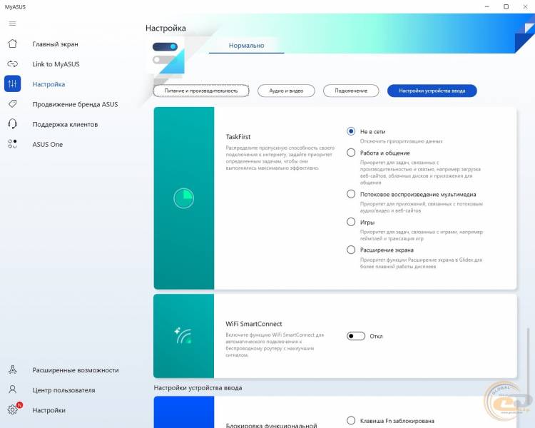
Task: Click the WiFi SmartConnect heading text
Action: tap(254, 324)
